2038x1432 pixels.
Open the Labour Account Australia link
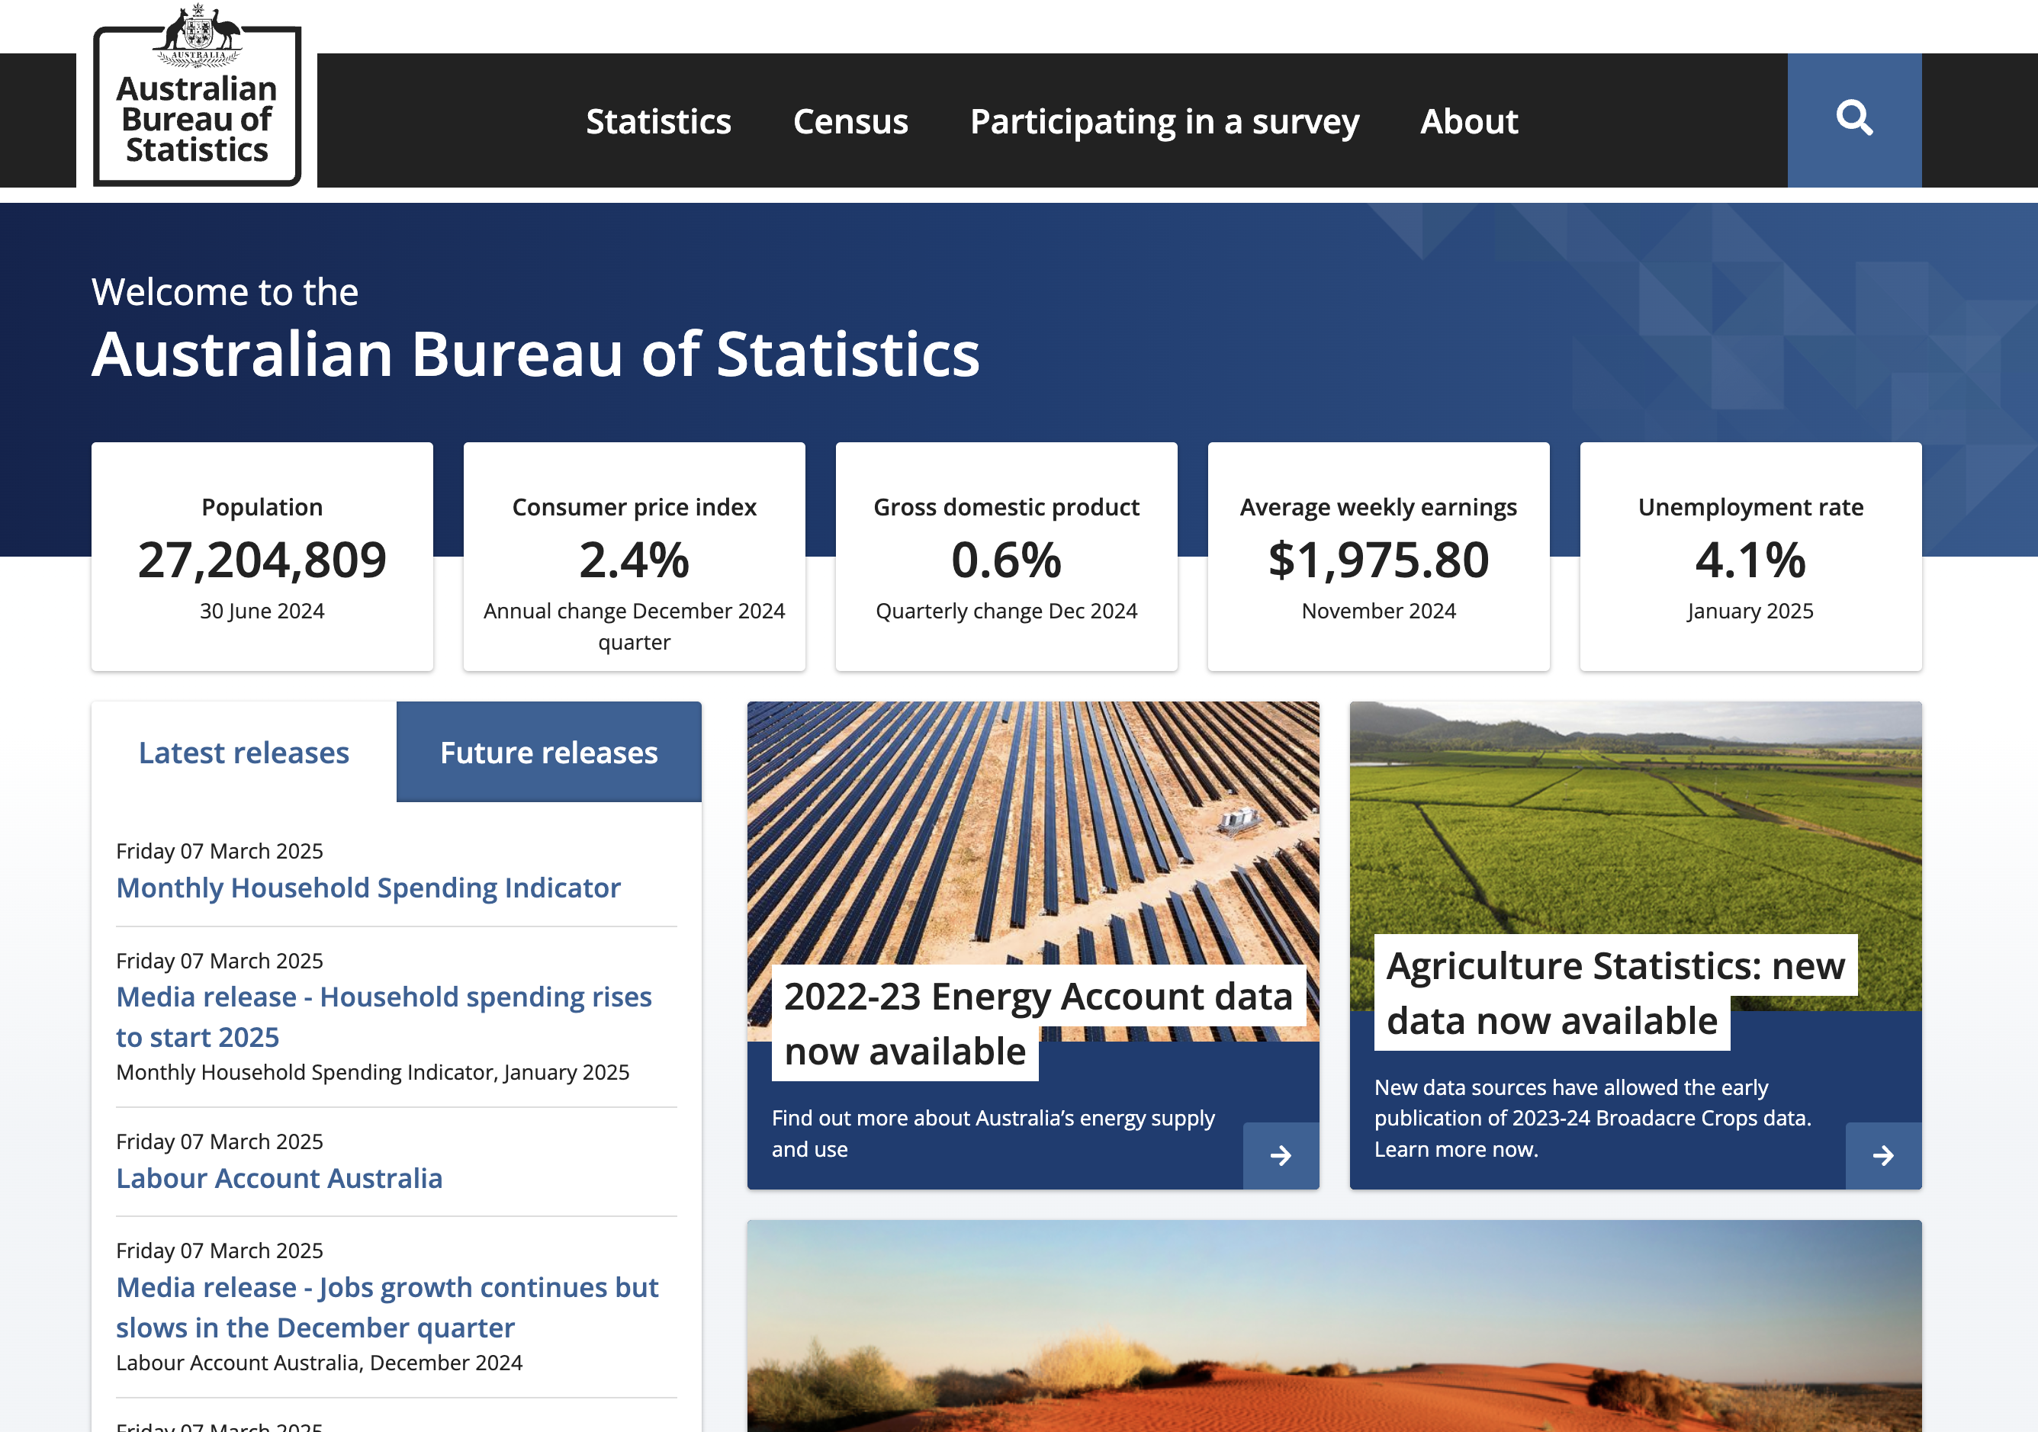pyautogui.click(x=278, y=1177)
